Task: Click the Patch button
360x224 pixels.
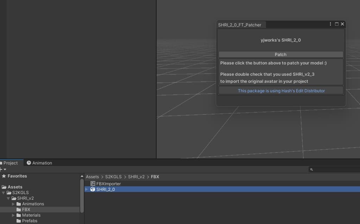Action: point(281,55)
